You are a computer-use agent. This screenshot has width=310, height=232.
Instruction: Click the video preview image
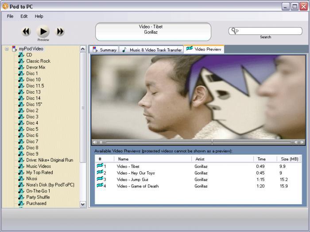pyautogui.click(x=198, y=97)
